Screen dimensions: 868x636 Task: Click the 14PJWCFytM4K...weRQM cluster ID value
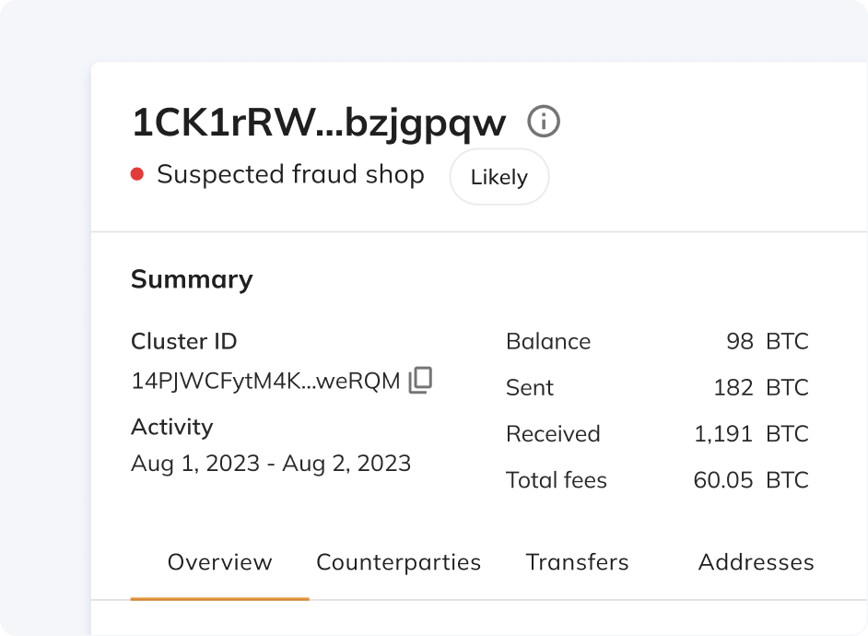click(x=265, y=381)
